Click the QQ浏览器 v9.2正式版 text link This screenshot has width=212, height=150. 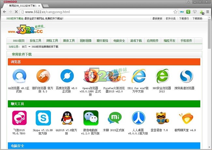[x=19, y=90]
